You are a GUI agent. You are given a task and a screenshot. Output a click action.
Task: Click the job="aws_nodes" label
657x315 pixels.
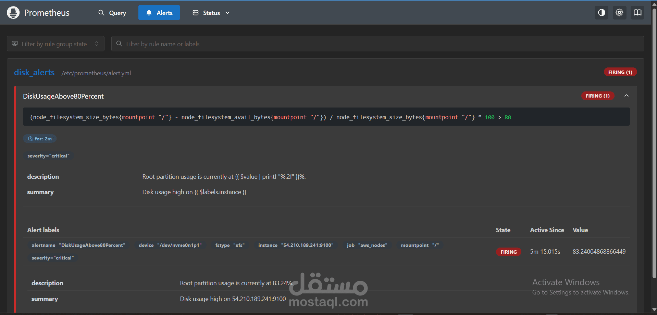(x=367, y=245)
